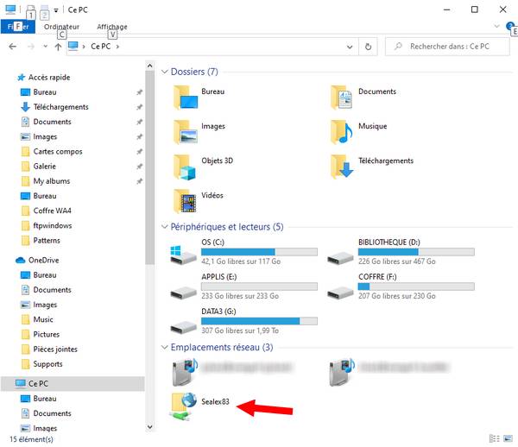This screenshot has width=518, height=447.
Task: Click the new folder quick access icon
Action: (x=44, y=11)
